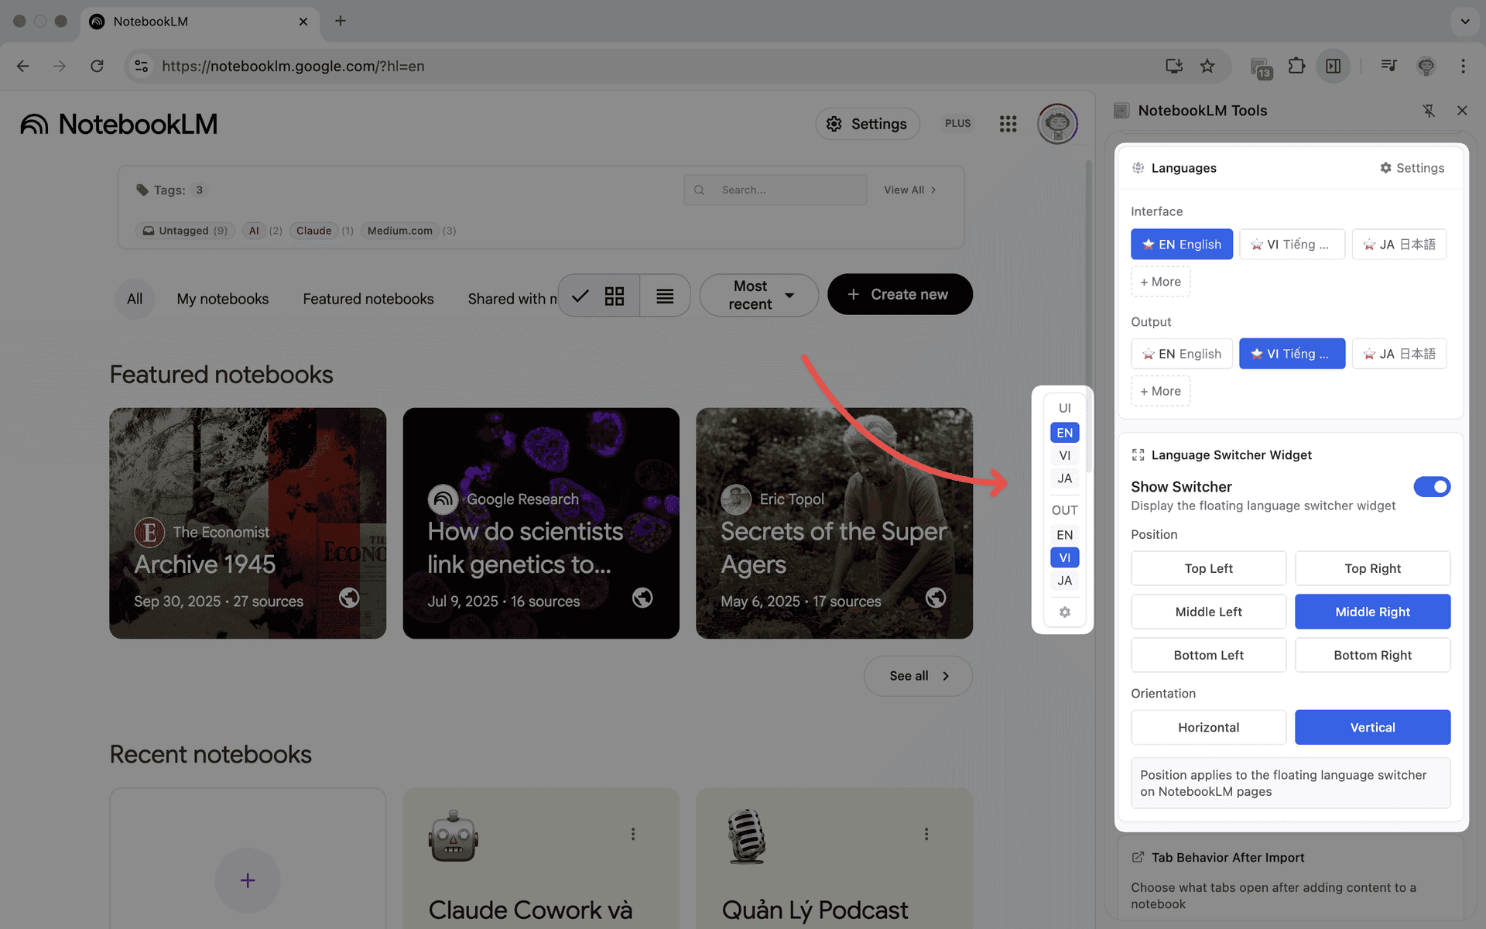
Task: Expand More interface languages
Action: tap(1160, 281)
